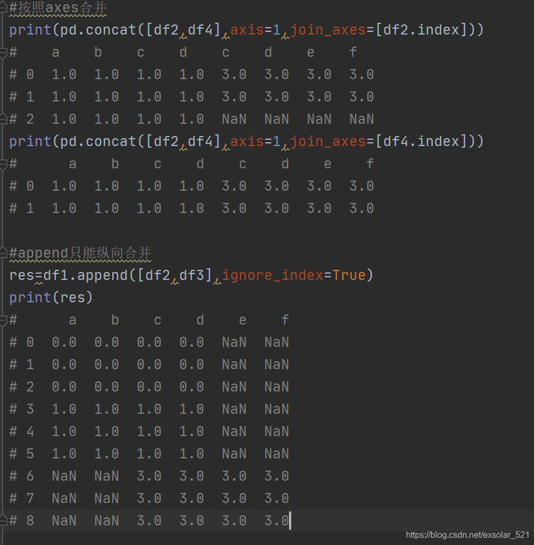534x545 pixels.
Task: Collapse fold marker beside '#按照axes合并' comment
Action: click(3, 7)
